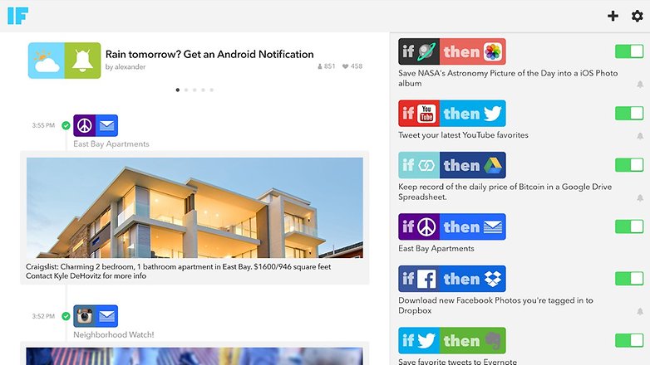650x365 pixels.
Task: Open the YouTube to Twitter recipe badge
Action: (x=452, y=113)
